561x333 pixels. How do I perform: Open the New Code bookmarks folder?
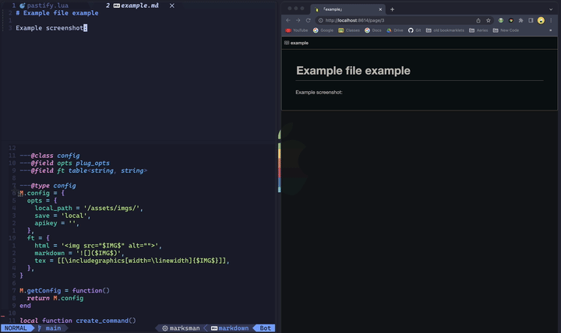point(506,30)
